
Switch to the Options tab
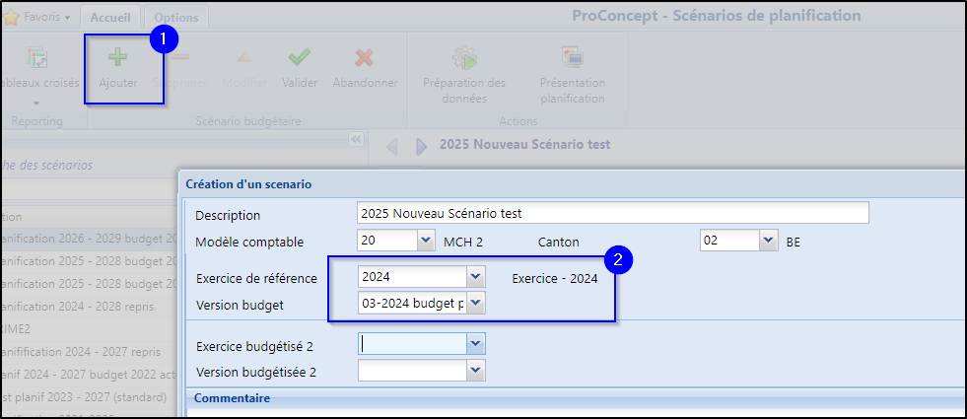pyautogui.click(x=176, y=18)
